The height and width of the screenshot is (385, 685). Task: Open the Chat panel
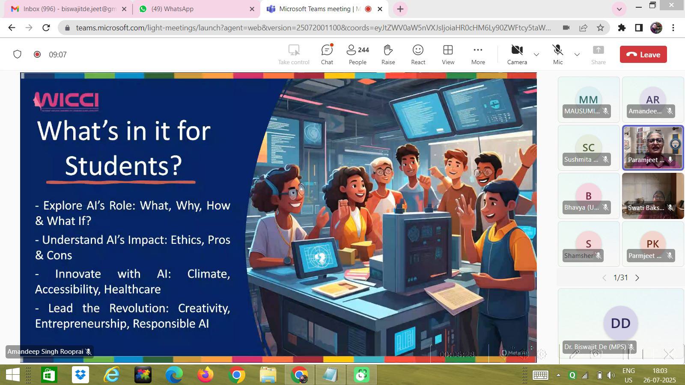pyautogui.click(x=327, y=54)
